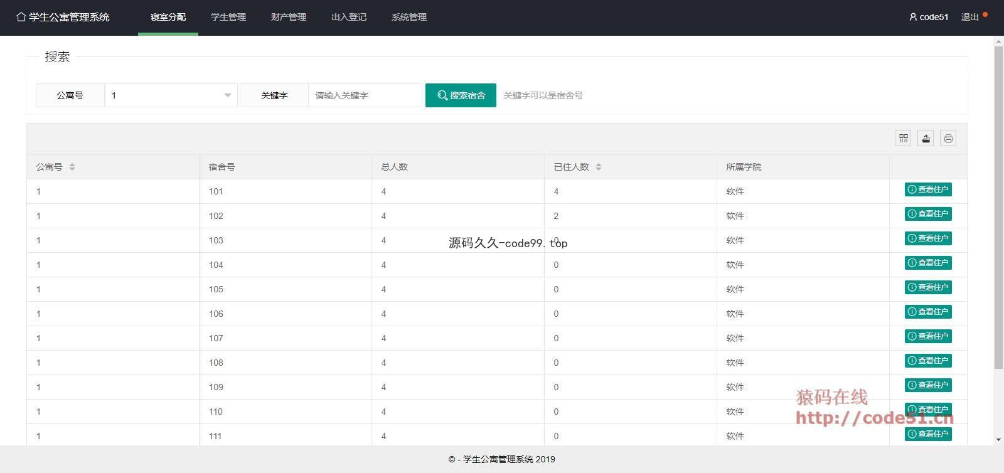Select the cell with dorm number 108
This screenshot has height=473, width=1004.
(286, 363)
